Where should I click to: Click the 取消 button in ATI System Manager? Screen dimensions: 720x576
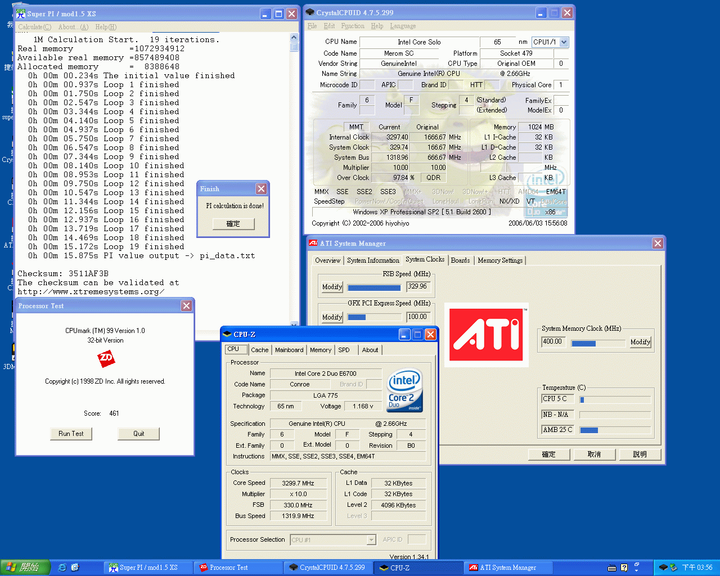594,454
